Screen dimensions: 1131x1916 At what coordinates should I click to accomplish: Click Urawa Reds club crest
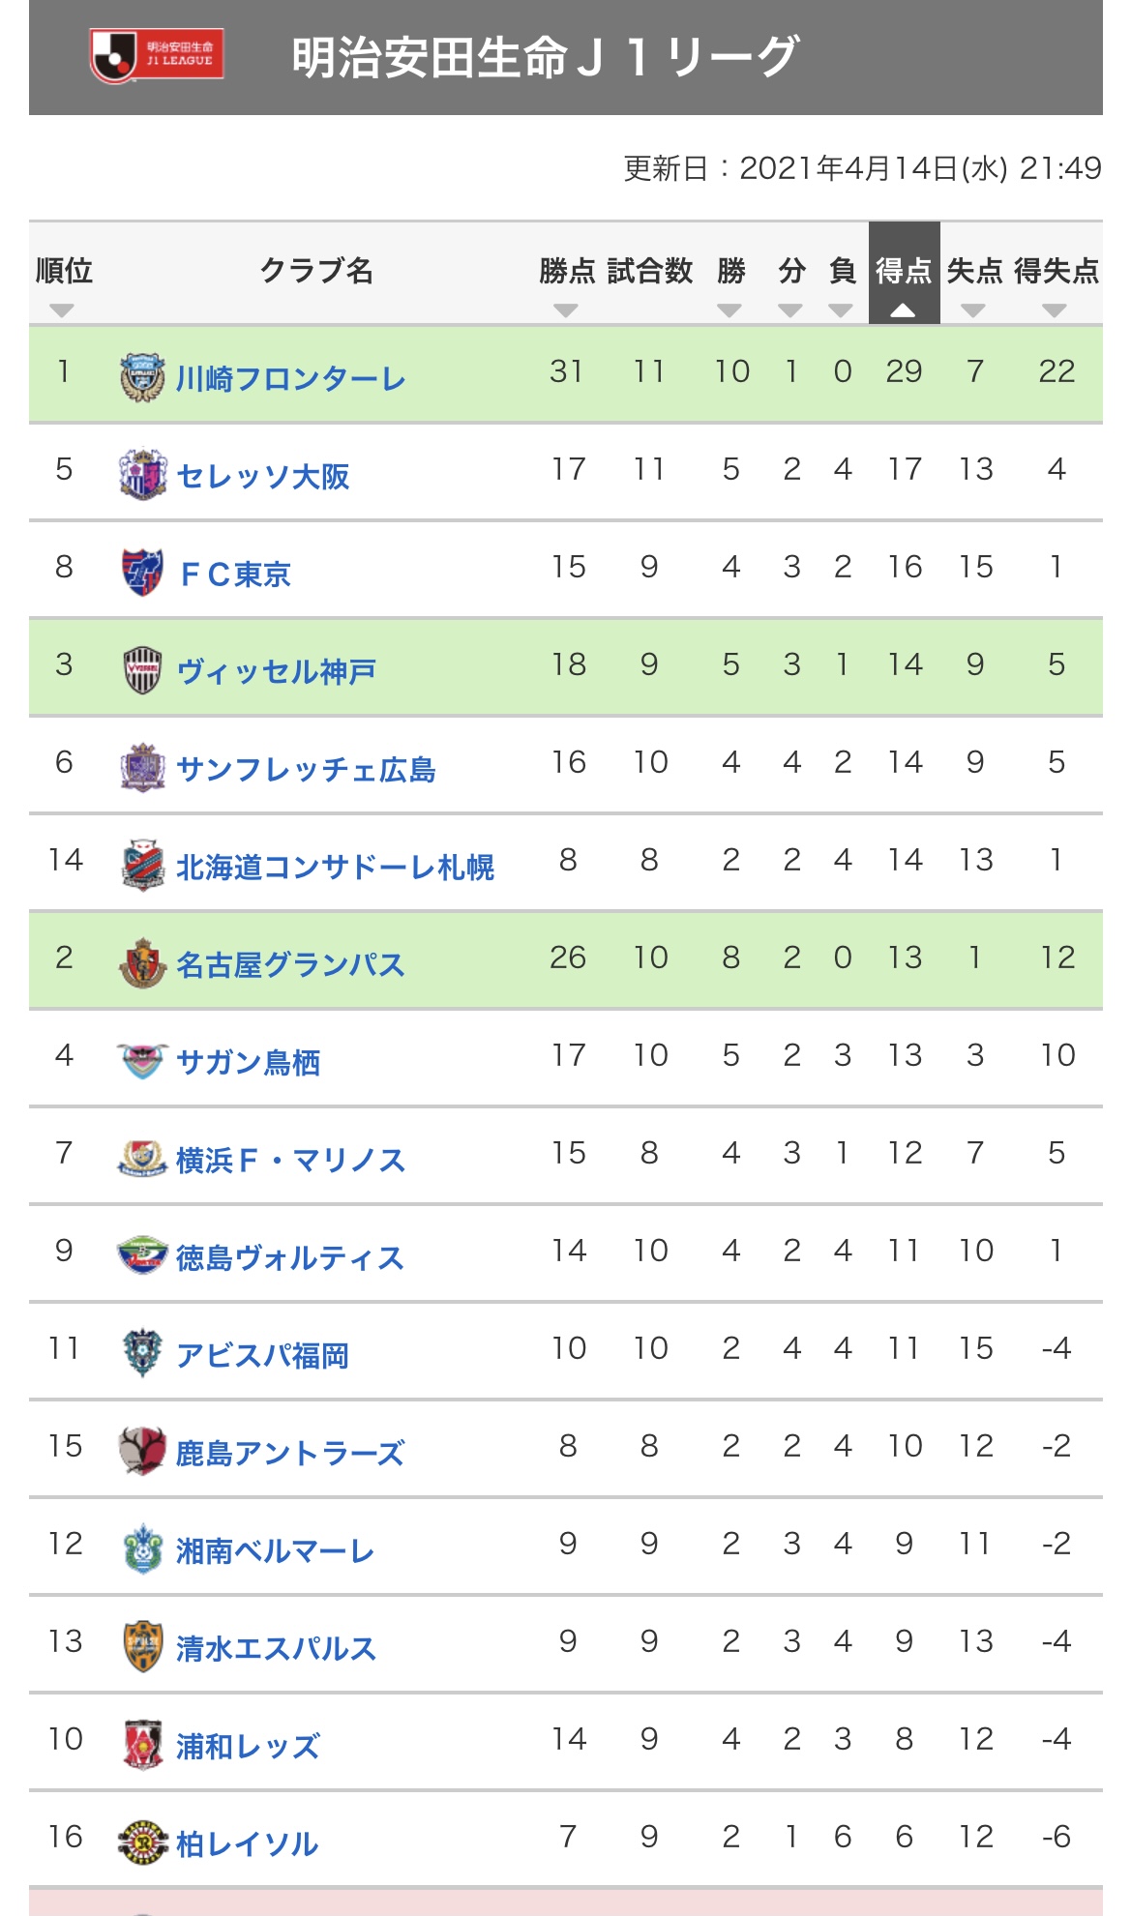(142, 1744)
